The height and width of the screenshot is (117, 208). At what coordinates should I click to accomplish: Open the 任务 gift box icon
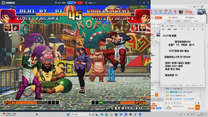click(x=175, y=11)
